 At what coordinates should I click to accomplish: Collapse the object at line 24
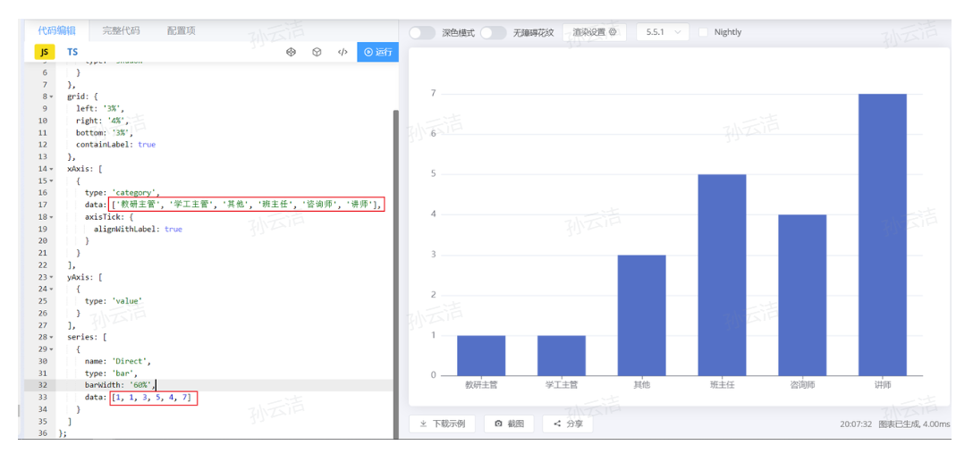point(52,289)
